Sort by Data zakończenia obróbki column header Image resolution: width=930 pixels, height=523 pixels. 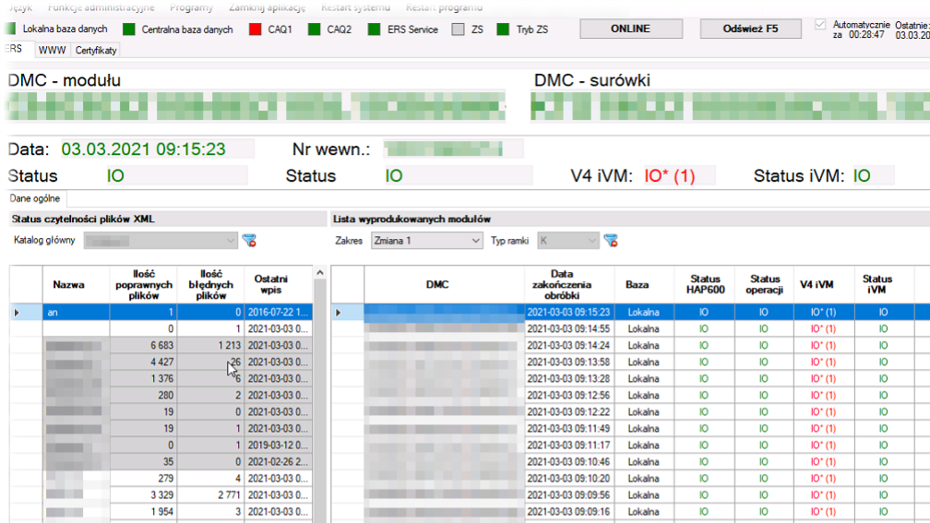coord(560,284)
